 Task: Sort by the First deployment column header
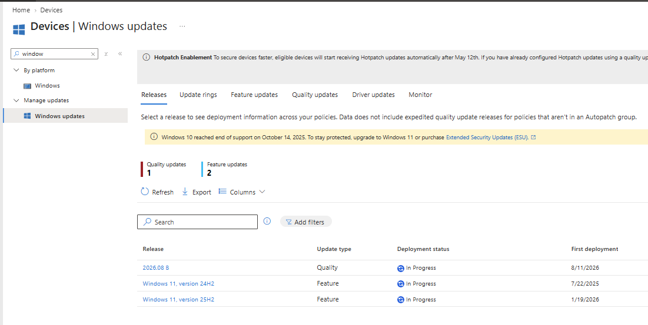pos(594,249)
